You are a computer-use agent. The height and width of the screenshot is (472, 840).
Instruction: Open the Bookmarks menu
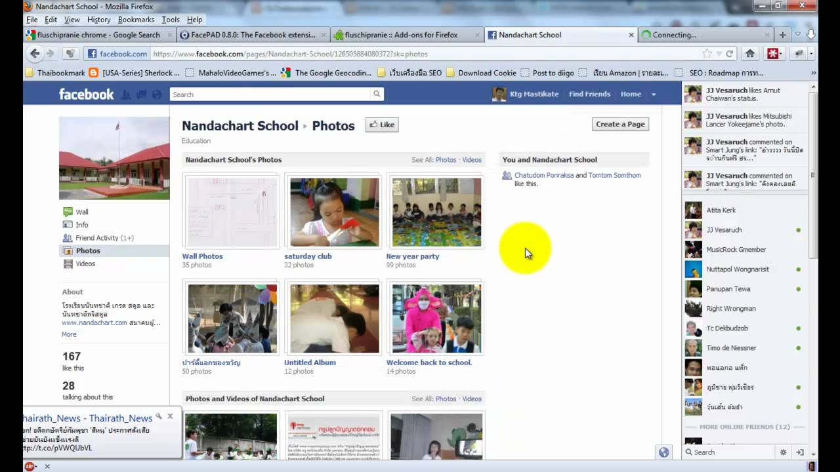(136, 20)
